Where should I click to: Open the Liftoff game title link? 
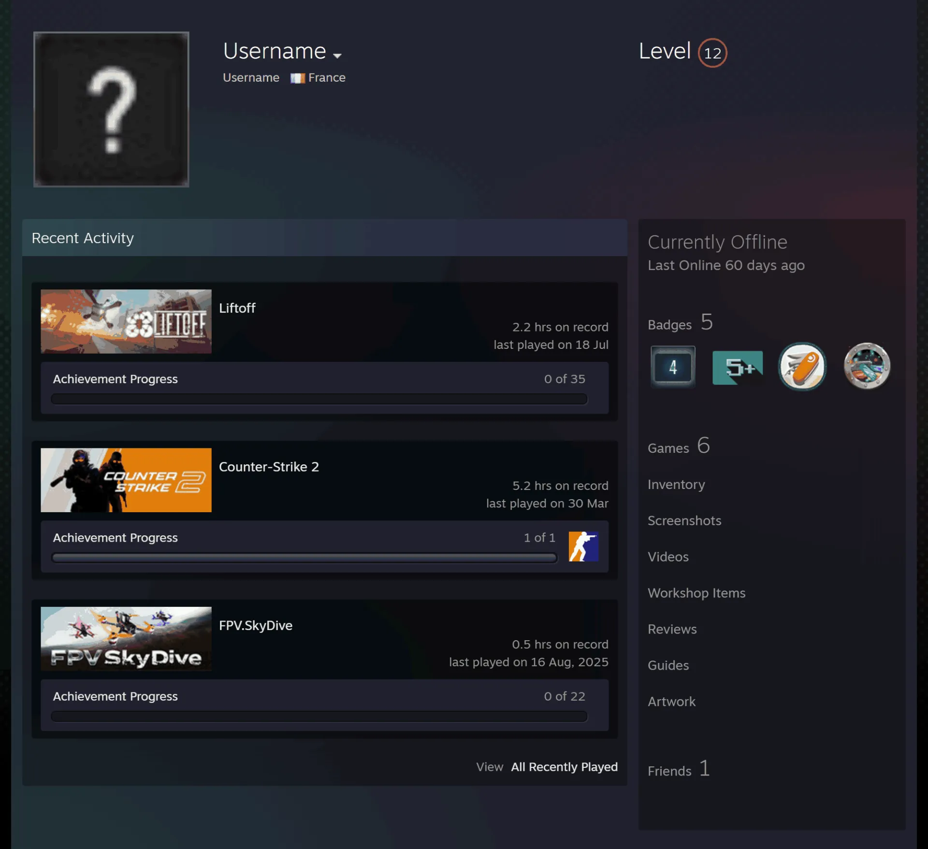click(237, 308)
